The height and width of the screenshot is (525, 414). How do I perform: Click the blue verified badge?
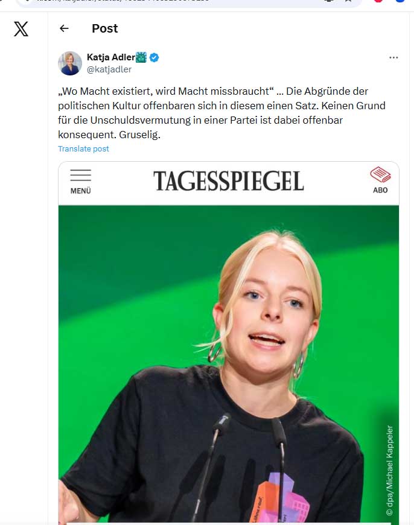[x=154, y=57]
